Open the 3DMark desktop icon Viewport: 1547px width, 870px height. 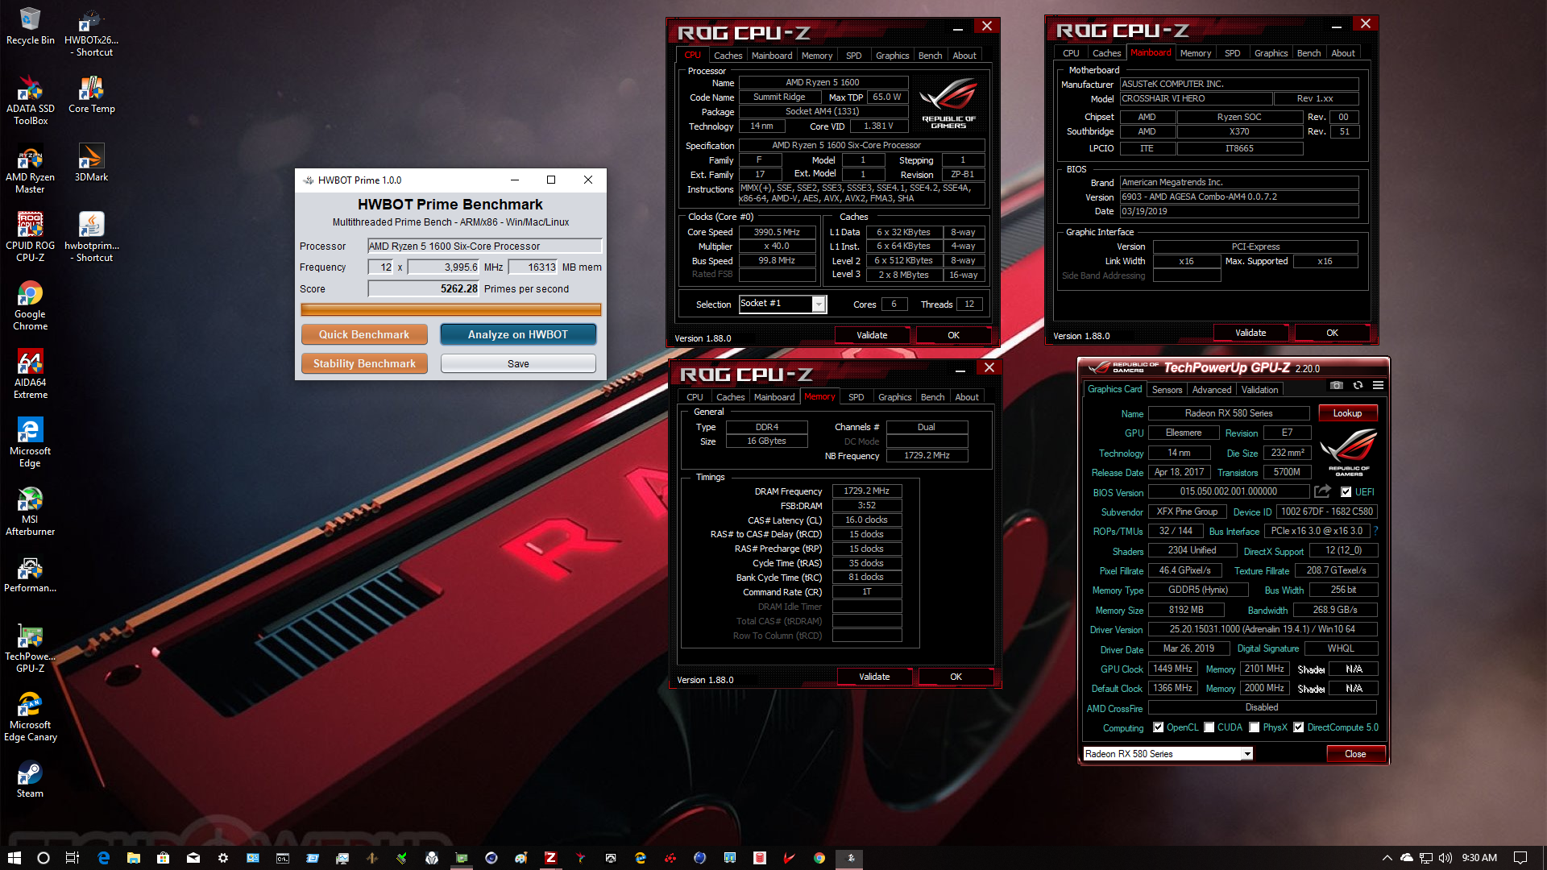92,163
